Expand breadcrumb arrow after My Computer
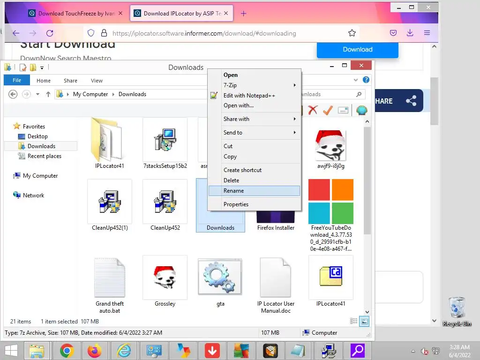 (113, 94)
